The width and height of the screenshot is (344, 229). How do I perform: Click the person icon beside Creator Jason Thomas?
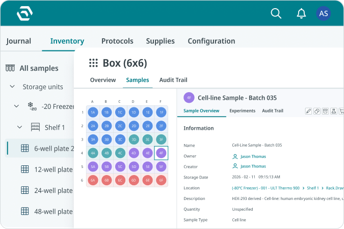point(235,166)
